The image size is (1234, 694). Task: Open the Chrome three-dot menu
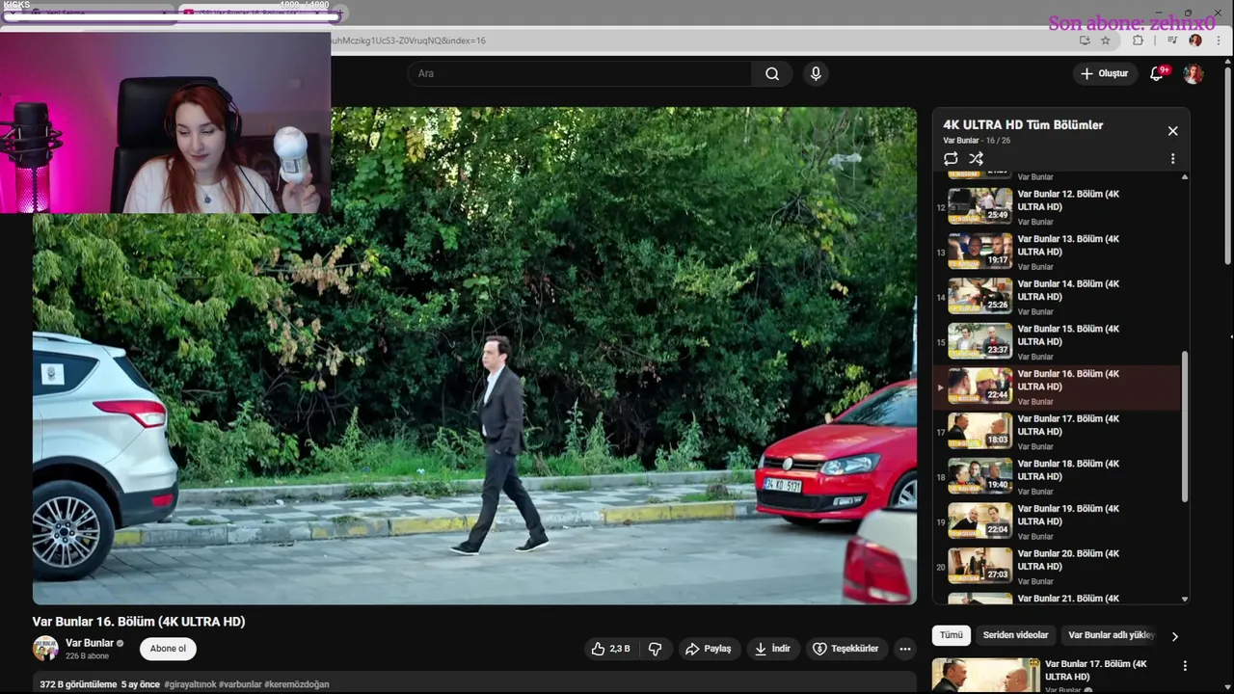[1219, 40]
